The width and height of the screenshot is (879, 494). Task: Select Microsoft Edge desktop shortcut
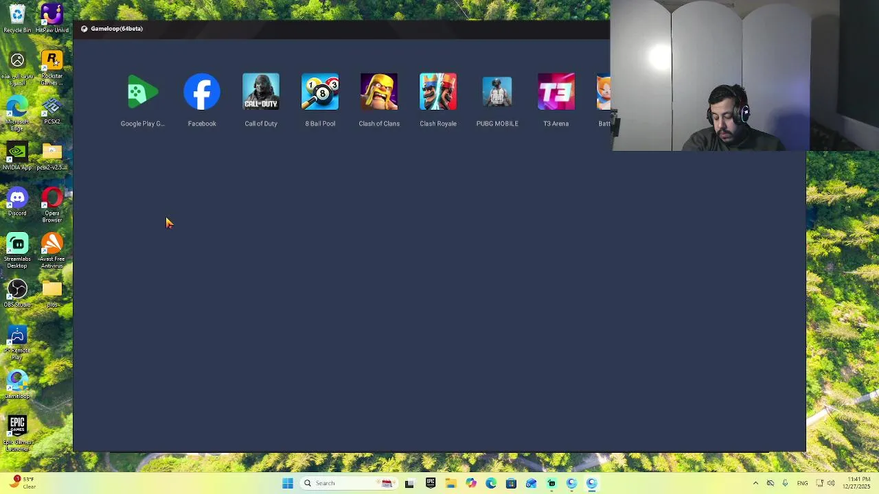pyautogui.click(x=17, y=114)
